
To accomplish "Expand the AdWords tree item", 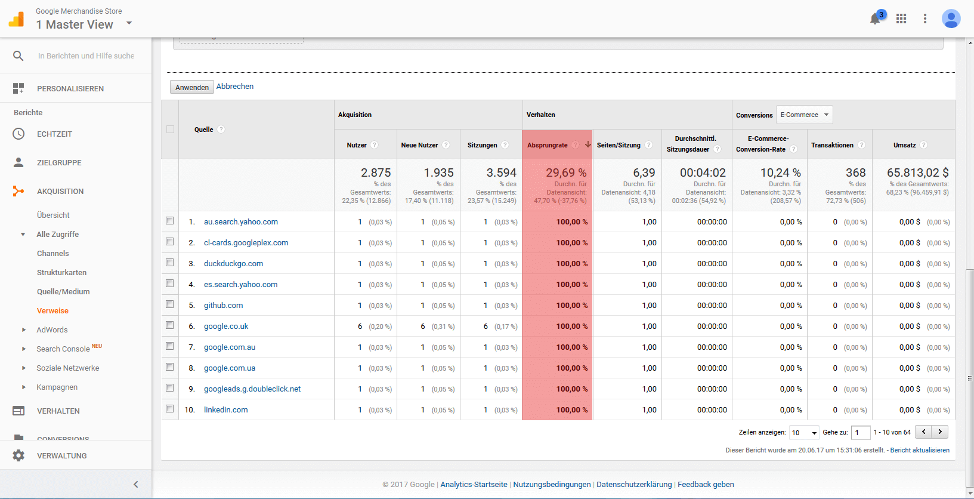I will tap(24, 329).
